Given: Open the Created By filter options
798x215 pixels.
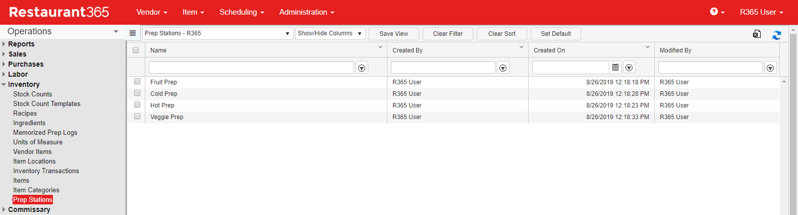Looking at the screenshot, I should [503, 68].
